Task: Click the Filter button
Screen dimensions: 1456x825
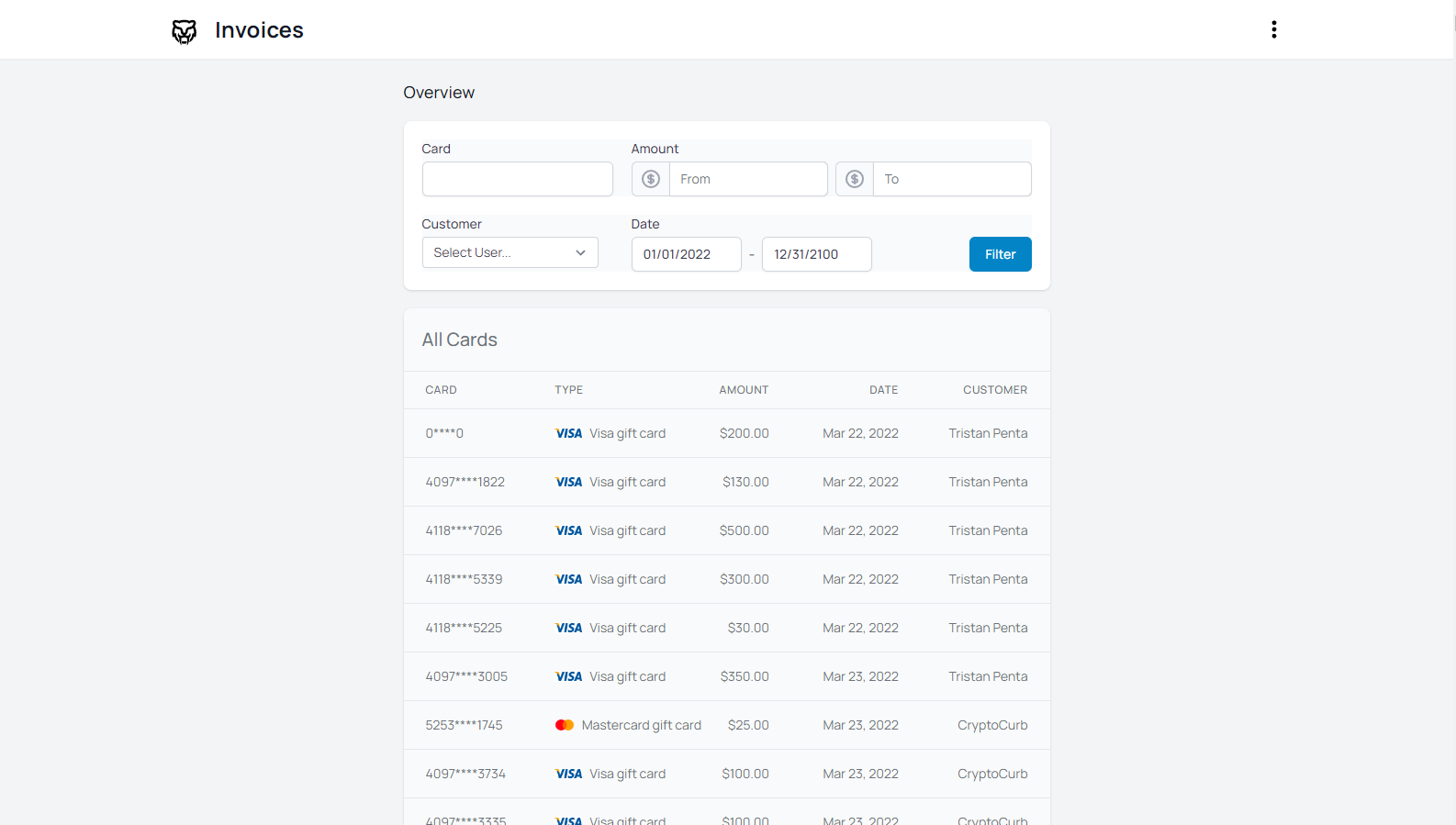Action: coord(1001,254)
